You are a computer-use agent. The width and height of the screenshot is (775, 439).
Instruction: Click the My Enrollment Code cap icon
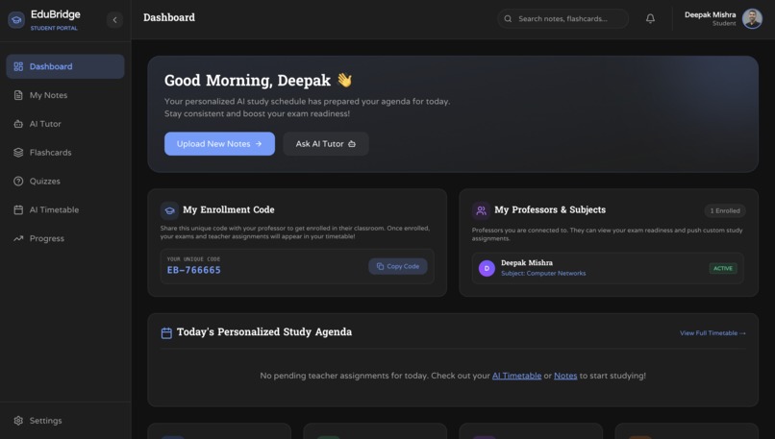click(169, 210)
